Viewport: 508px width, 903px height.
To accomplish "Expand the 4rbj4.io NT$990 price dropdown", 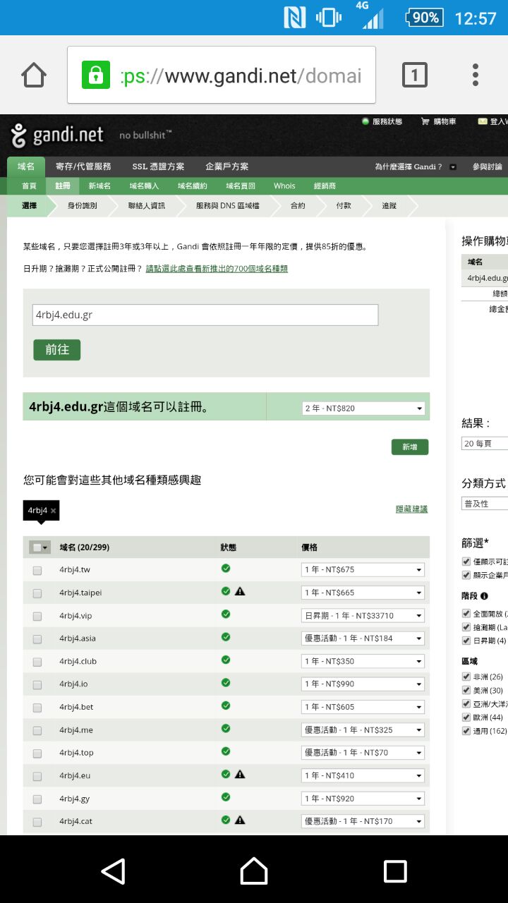I will pos(363,684).
